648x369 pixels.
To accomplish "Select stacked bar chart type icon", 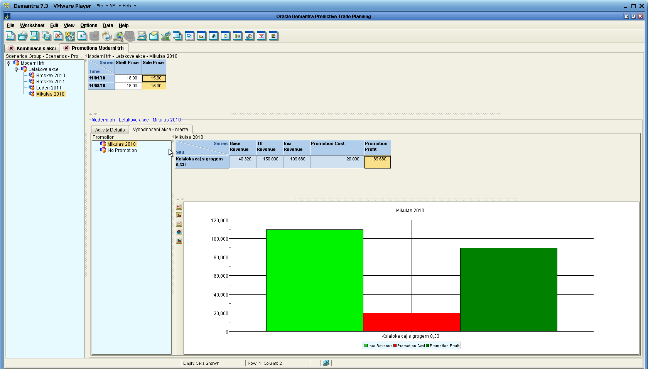I will [x=179, y=241].
